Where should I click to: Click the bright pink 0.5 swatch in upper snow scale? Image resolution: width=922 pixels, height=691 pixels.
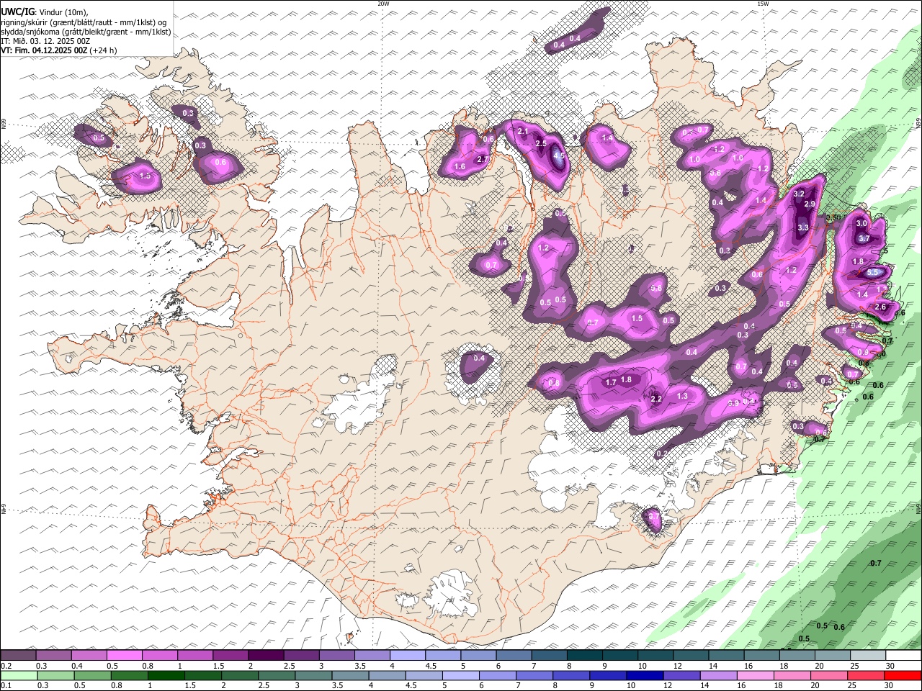pos(124,655)
